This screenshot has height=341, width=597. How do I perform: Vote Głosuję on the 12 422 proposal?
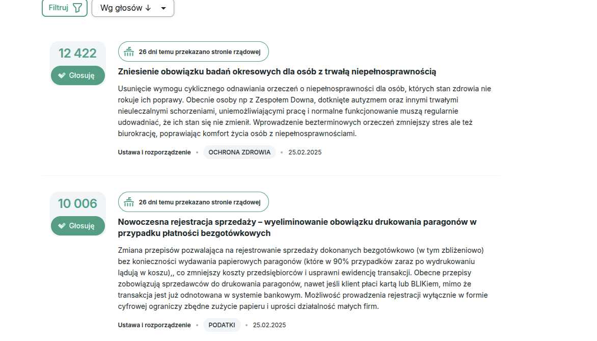pyautogui.click(x=77, y=75)
